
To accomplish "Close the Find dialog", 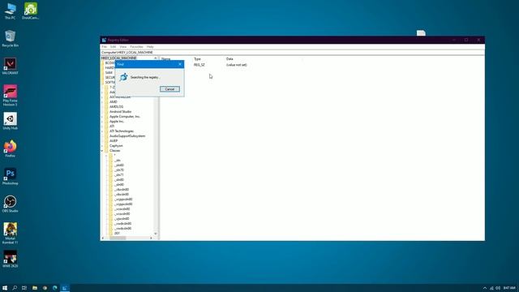I will pyautogui.click(x=180, y=64).
